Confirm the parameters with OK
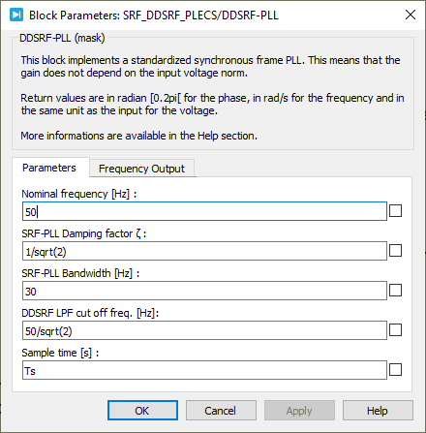Image resolution: width=426 pixels, height=433 pixels. pos(142,411)
